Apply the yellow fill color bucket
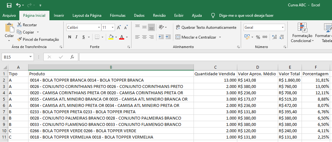Viewport: 332px width, 142px height. (111, 37)
